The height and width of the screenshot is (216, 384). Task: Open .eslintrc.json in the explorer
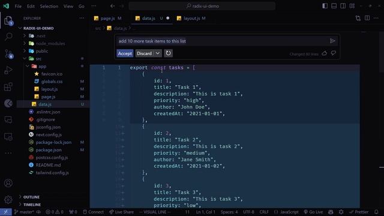coord(48,112)
